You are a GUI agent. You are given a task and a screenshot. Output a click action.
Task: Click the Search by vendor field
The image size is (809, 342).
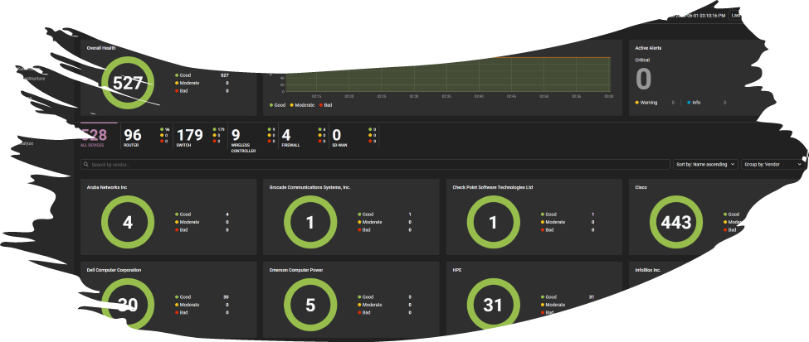(x=375, y=164)
